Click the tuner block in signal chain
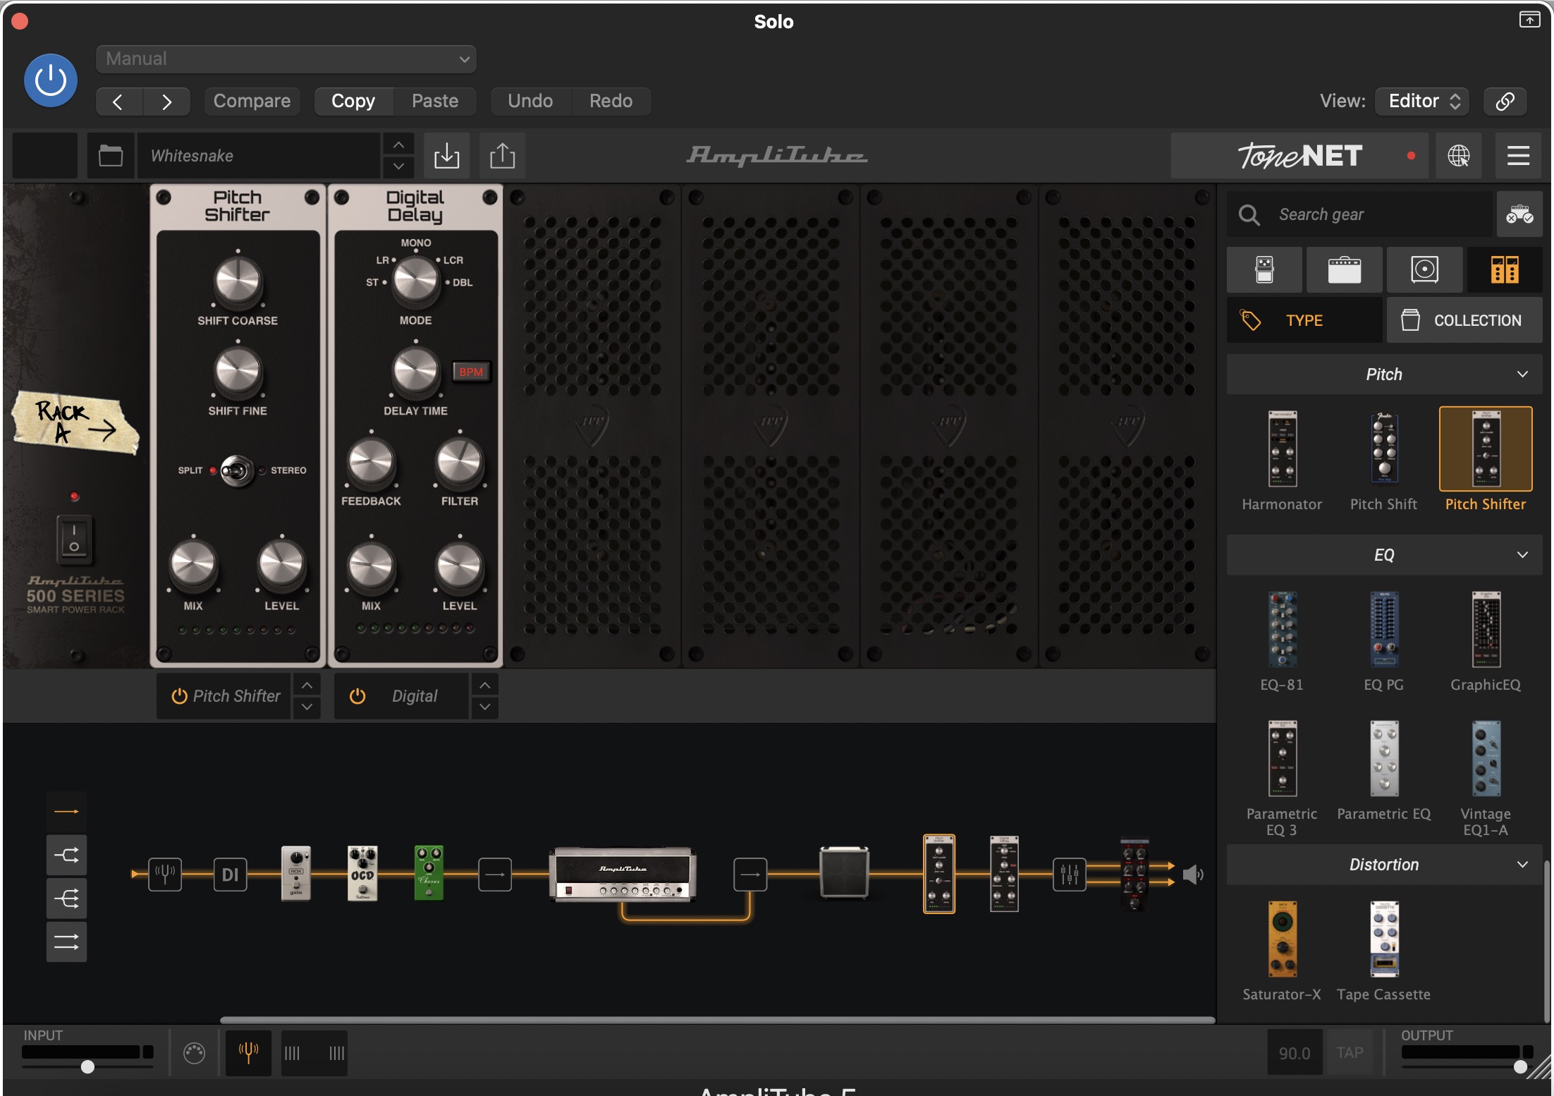The width and height of the screenshot is (1554, 1096). click(x=165, y=875)
